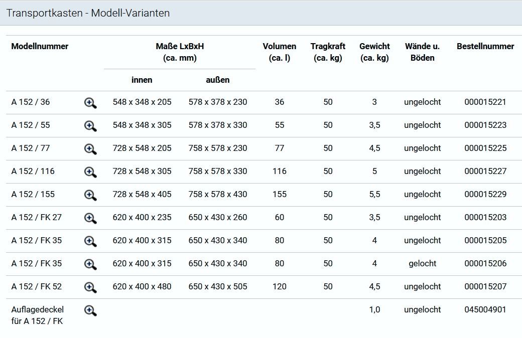
Task: Select the Tragkraft (ca. kg) column header
Action: (328, 52)
